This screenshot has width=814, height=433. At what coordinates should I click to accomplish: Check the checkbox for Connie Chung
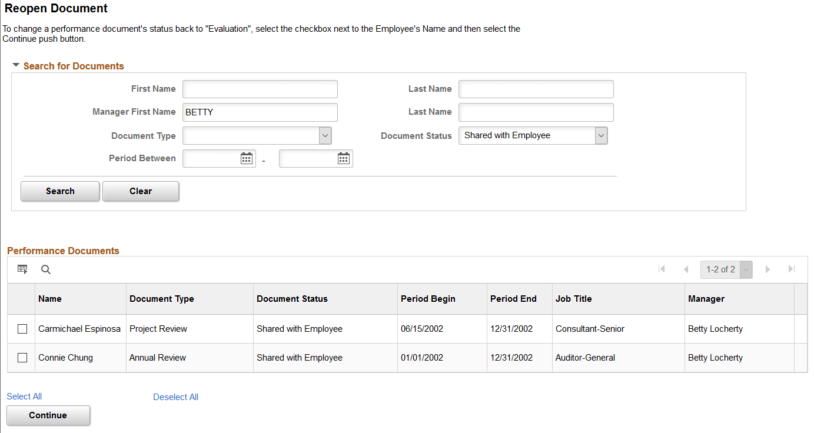(x=22, y=358)
